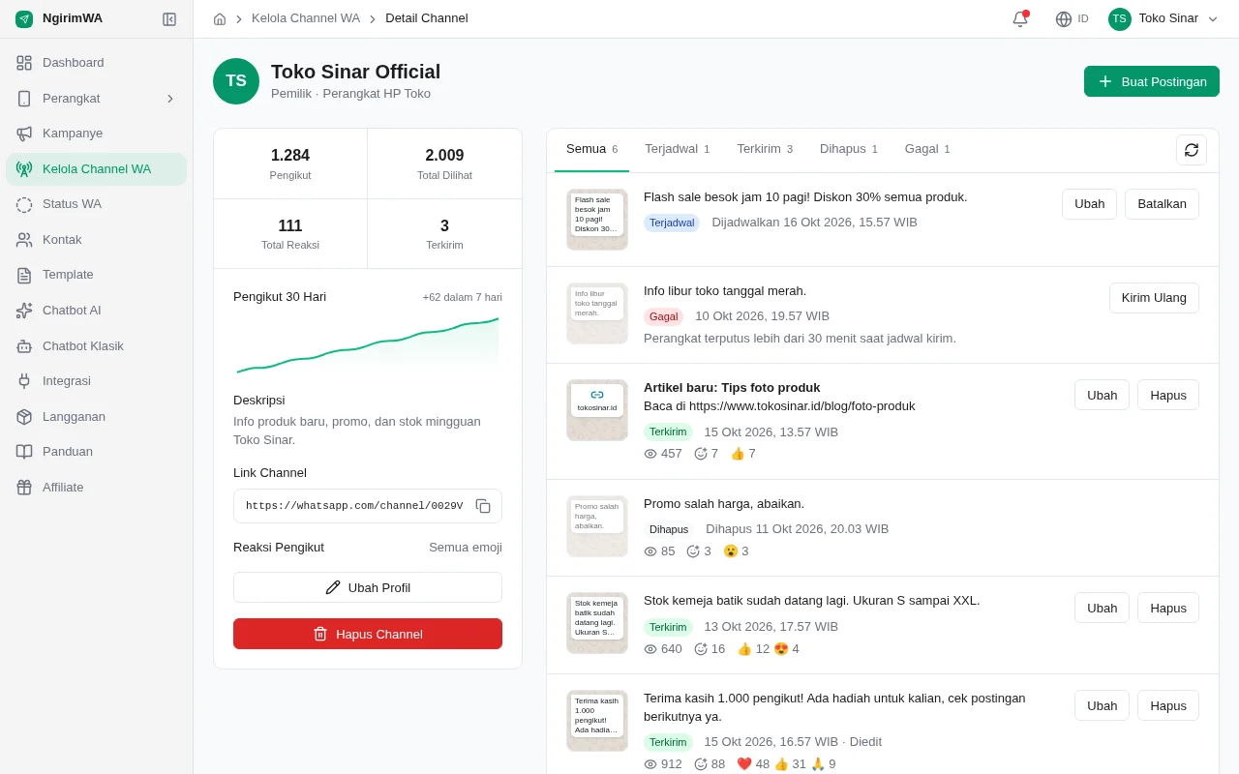Go to Integrasi page
This screenshot has width=1239, height=774.
tap(96, 381)
